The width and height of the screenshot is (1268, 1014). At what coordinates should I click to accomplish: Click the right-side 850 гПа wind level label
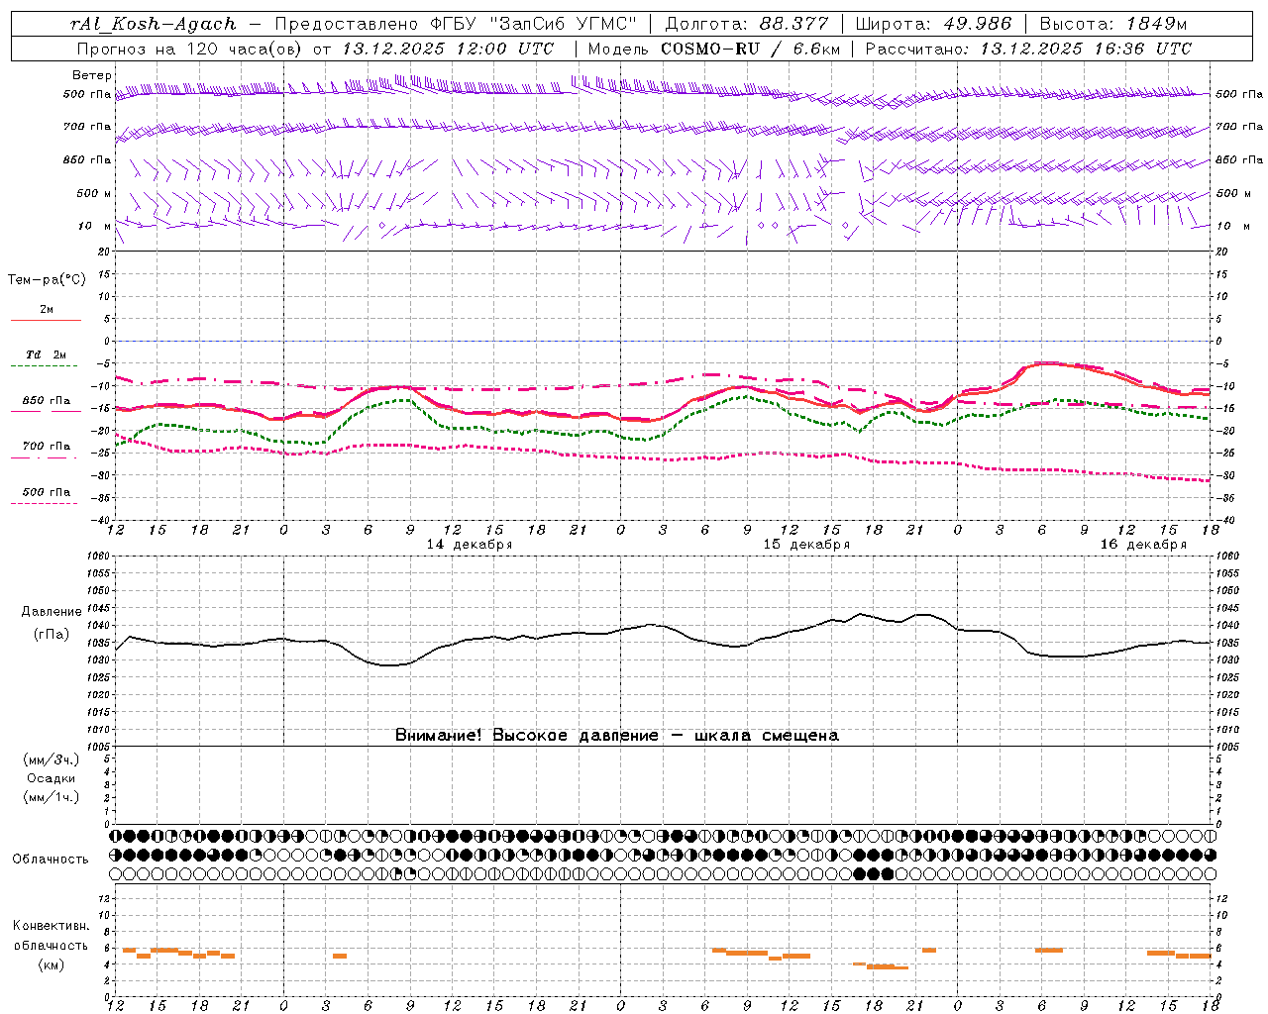pyautogui.click(x=1239, y=159)
